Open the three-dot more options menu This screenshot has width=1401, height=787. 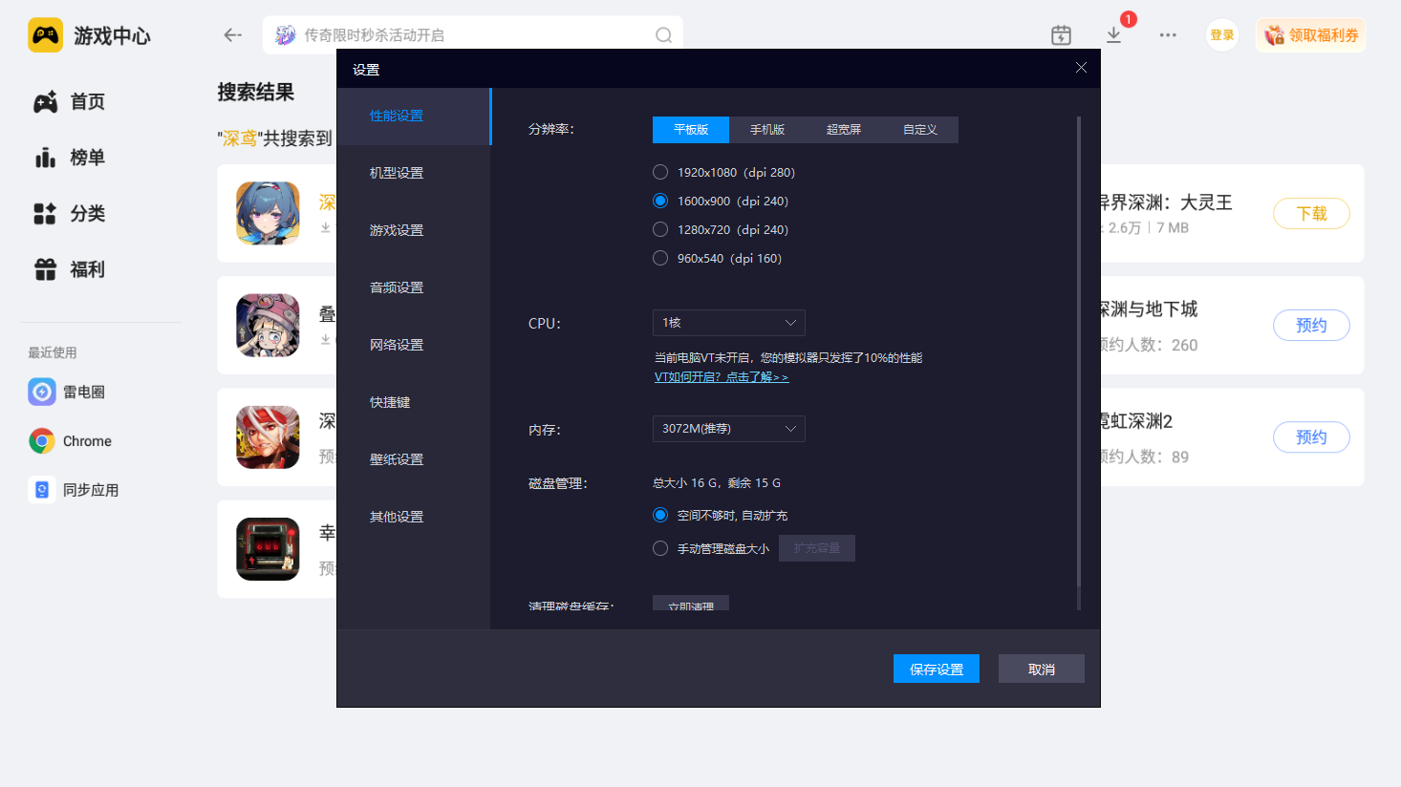click(x=1168, y=35)
